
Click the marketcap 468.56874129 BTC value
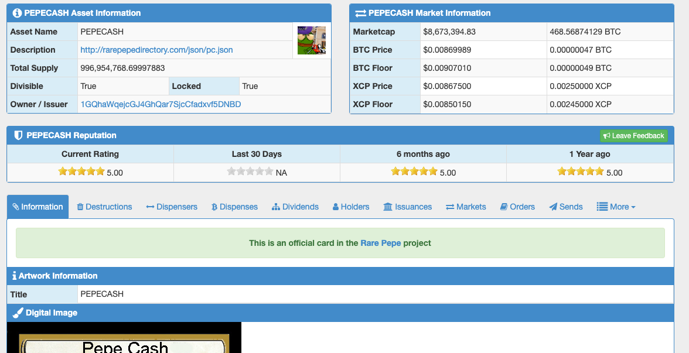(x=585, y=32)
